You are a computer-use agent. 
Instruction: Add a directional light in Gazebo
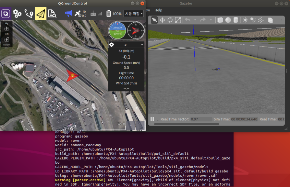[x=261, y=20]
